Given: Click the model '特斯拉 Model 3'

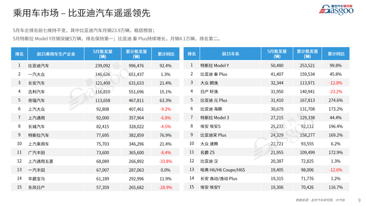Looking at the screenshot, I should tap(215, 118).
